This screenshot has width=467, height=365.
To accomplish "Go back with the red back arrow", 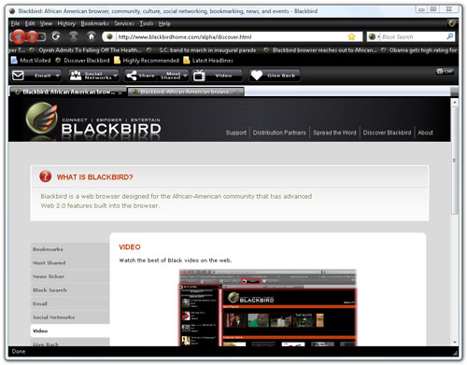I will (x=18, y=36).
